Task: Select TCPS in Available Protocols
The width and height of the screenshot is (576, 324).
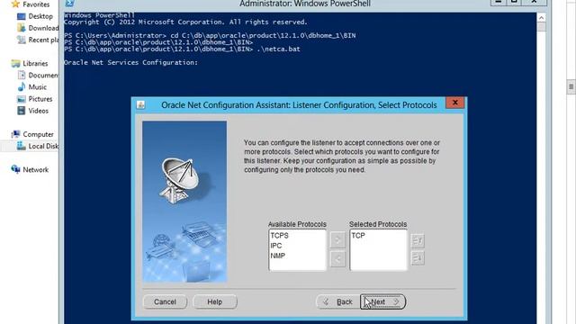Action: pos(280,236)
